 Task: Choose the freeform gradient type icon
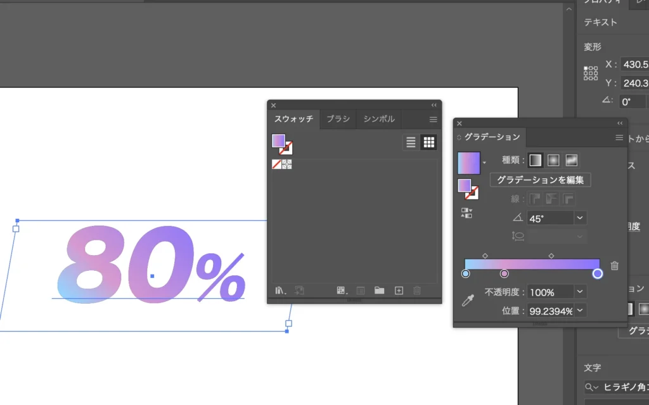(572, 160)
